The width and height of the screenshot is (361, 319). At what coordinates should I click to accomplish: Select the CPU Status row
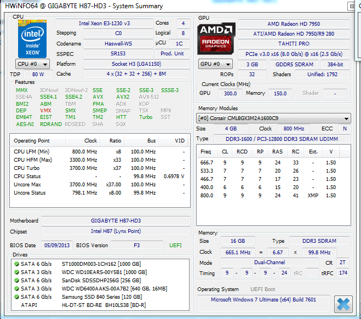click(99, 176)
